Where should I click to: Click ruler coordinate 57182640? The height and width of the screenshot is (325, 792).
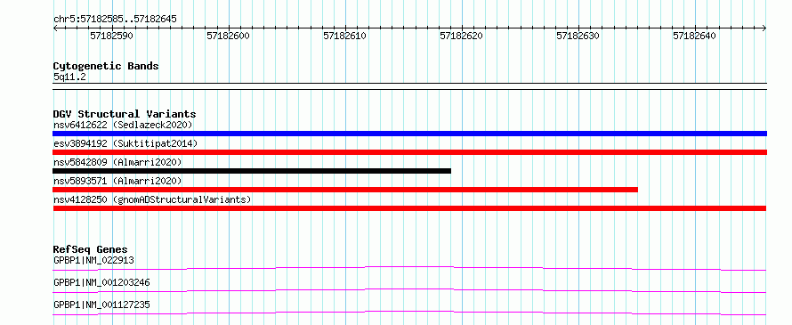694,36
